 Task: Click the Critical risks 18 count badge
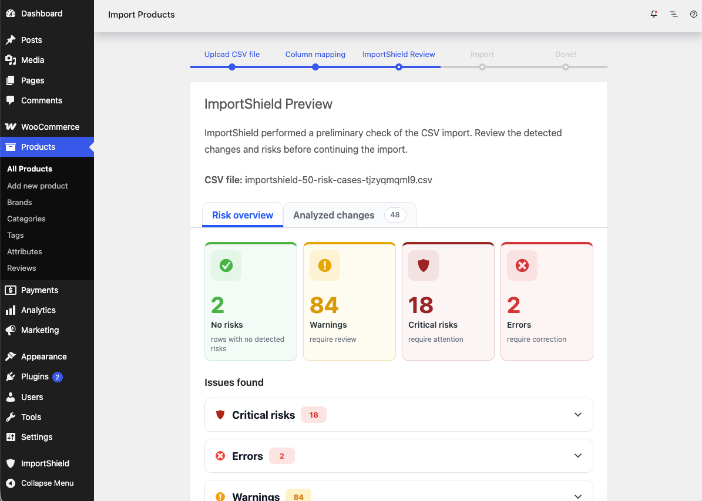313,415
